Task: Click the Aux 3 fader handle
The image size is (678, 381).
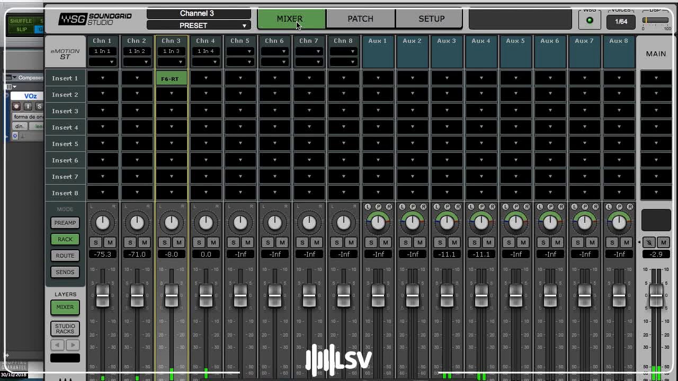Action: pyautogui.click(x=447, y=295)
